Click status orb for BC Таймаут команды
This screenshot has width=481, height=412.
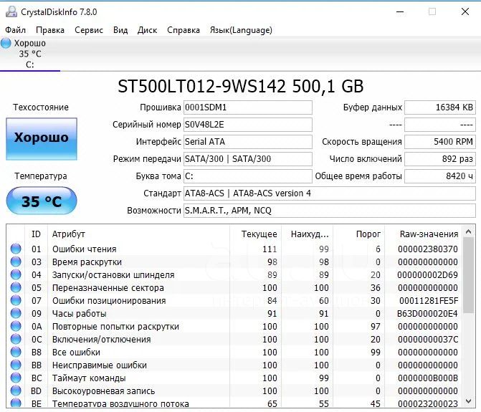16,378
